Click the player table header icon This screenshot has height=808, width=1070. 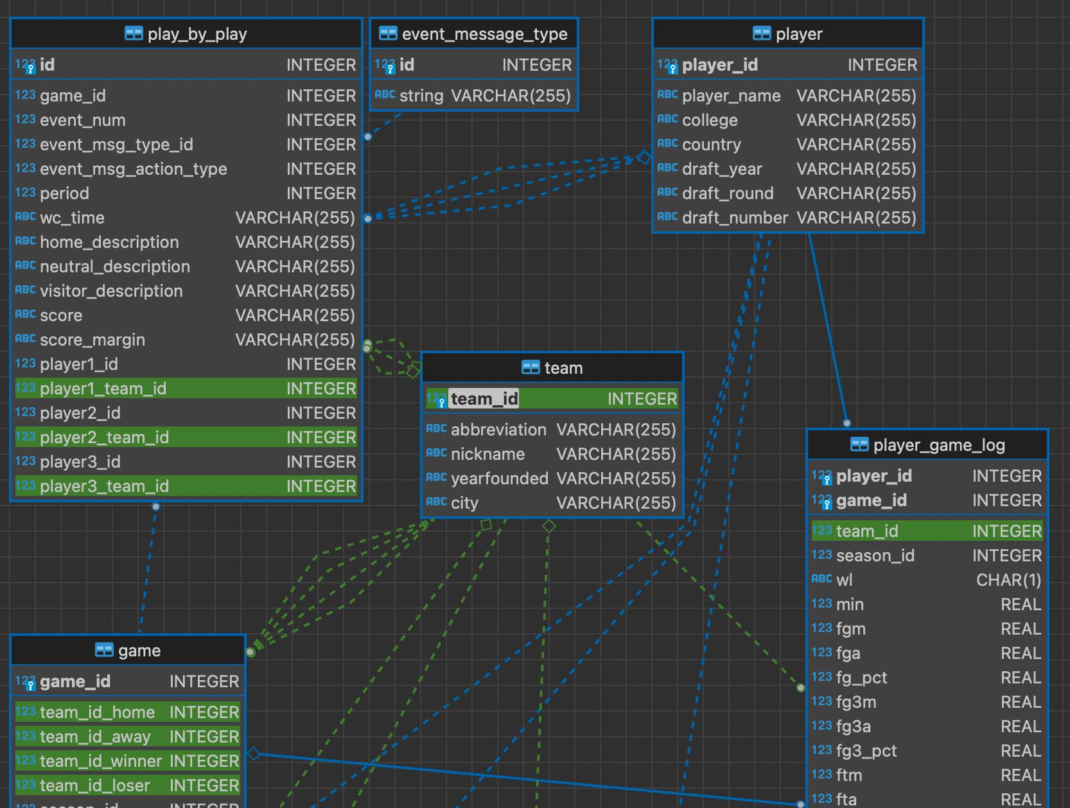click(x=762, y=33)
